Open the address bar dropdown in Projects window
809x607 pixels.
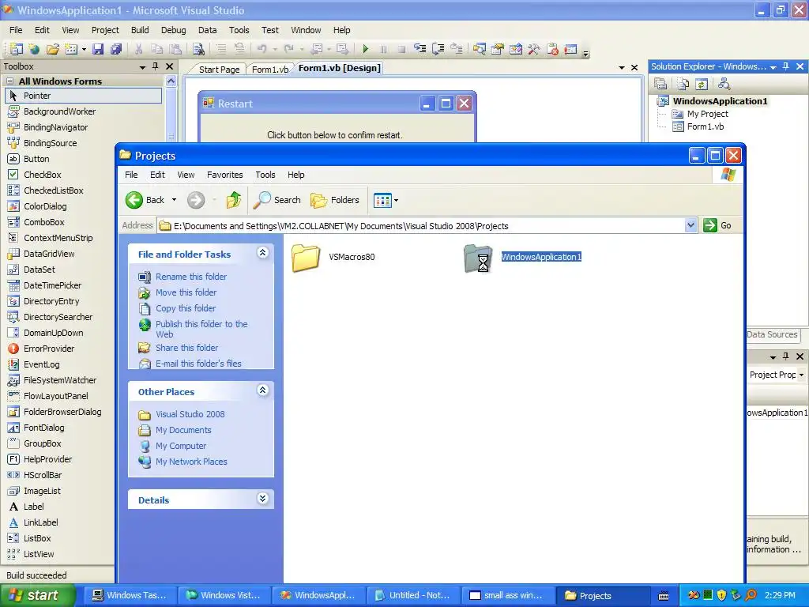point(690,225)
